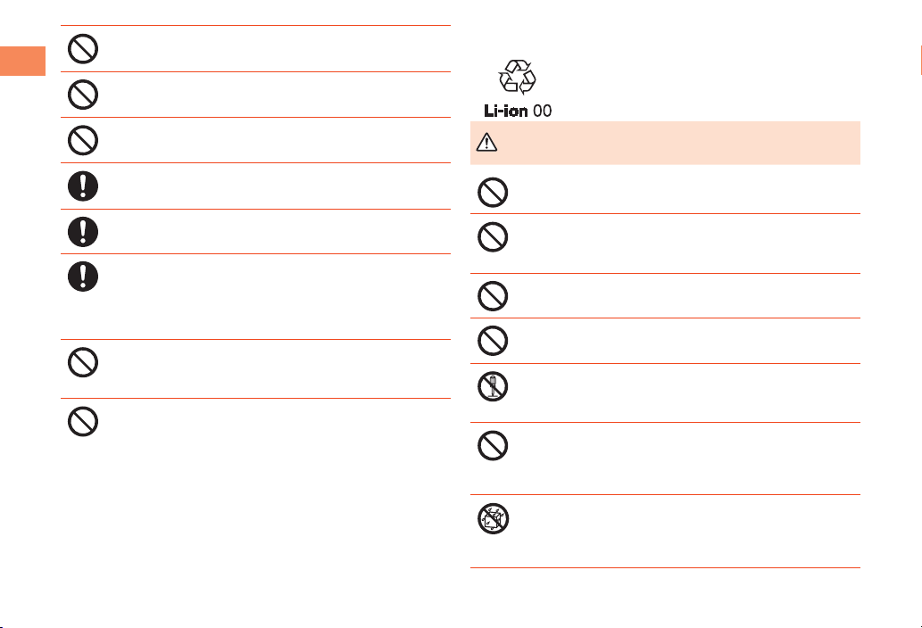Click the prohibition icon between screwdriver and do-not-wet icons
Viewport: 922px width, 628px height.
[492, 445]
